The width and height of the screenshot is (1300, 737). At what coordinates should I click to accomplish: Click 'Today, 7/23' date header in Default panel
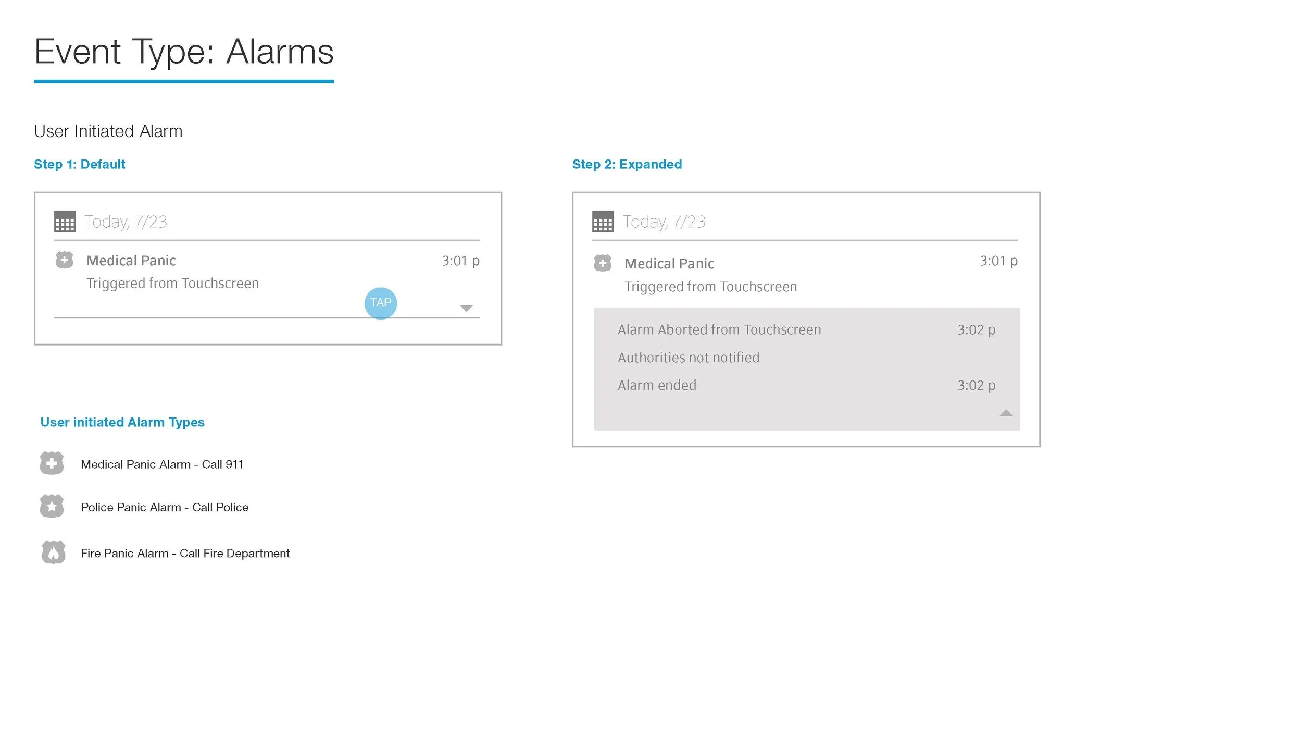pos(126,222)
